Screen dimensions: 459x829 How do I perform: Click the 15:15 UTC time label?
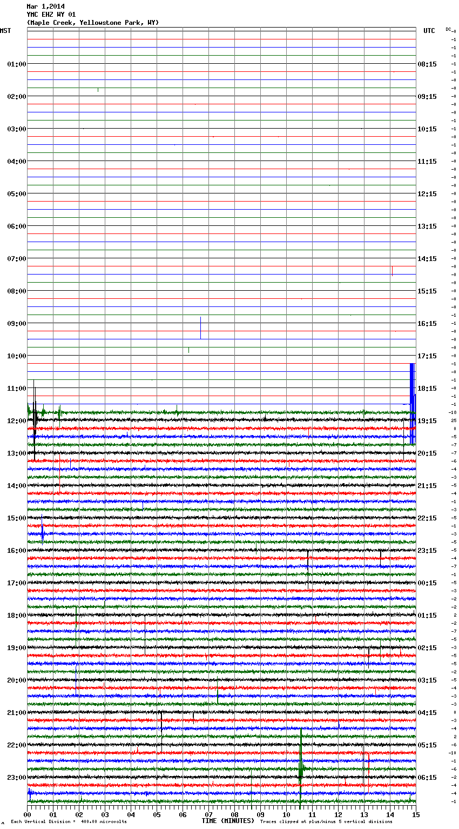427,291
